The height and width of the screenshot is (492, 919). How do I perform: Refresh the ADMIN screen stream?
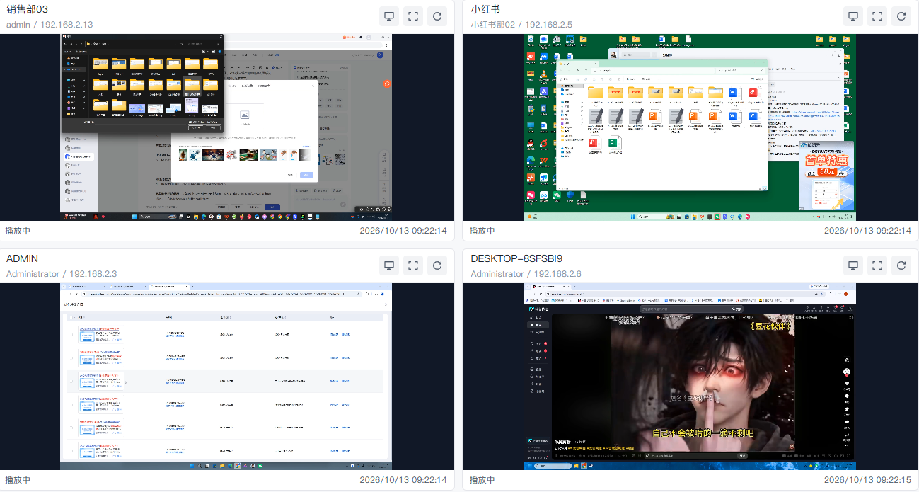click(x=437, y=265)
